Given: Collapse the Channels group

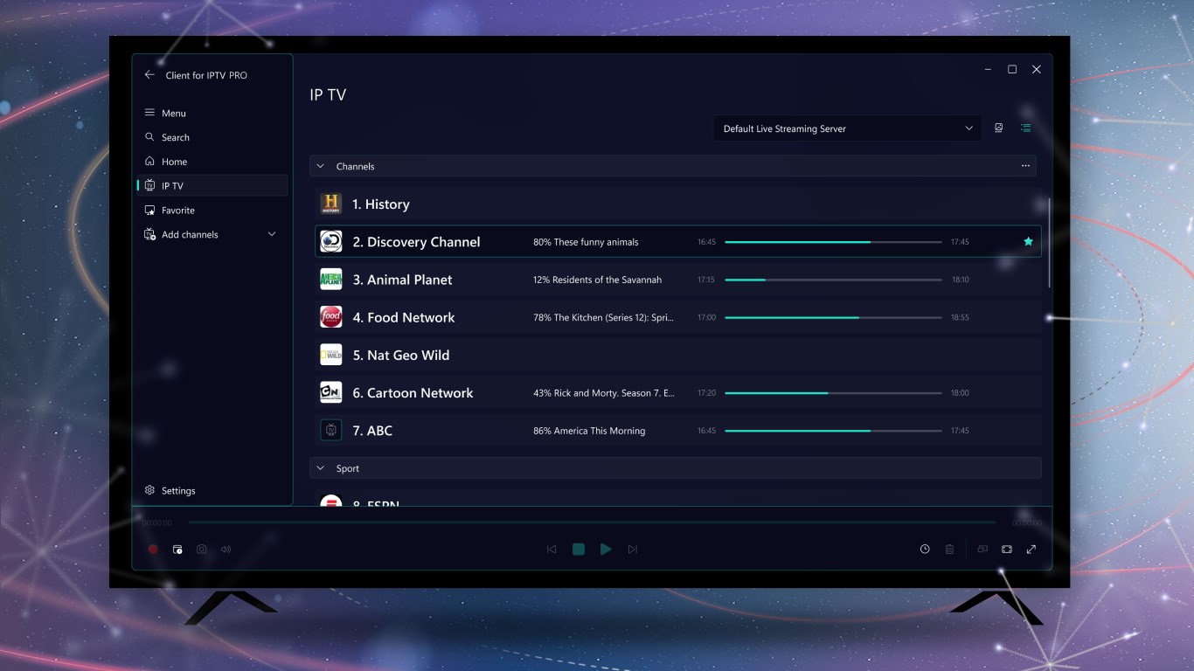Looking at the screenshot, I should click(320, 166).
